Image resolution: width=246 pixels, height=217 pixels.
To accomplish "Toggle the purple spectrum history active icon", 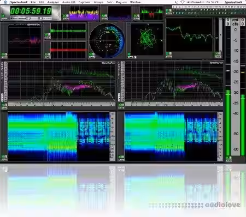I will [x=65, y=16].
